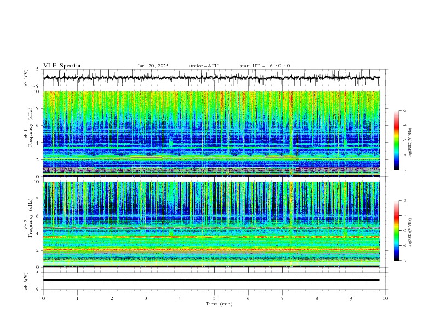Viewport: 434px width, 335px height.
Task: Click the "start UT = 6 :0 :0" label
Action: tap(265, 66)
